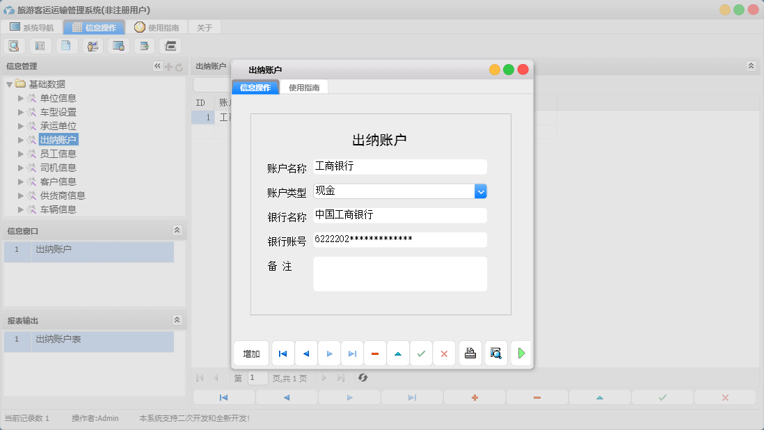This screenshot has width=764, height=430.
Task: Switch to the 使用指南 tab in the dialog
Action: (x=304, y=88)
